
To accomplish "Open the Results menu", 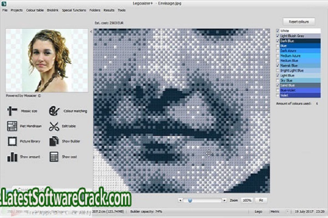I will tap(109, 10).
